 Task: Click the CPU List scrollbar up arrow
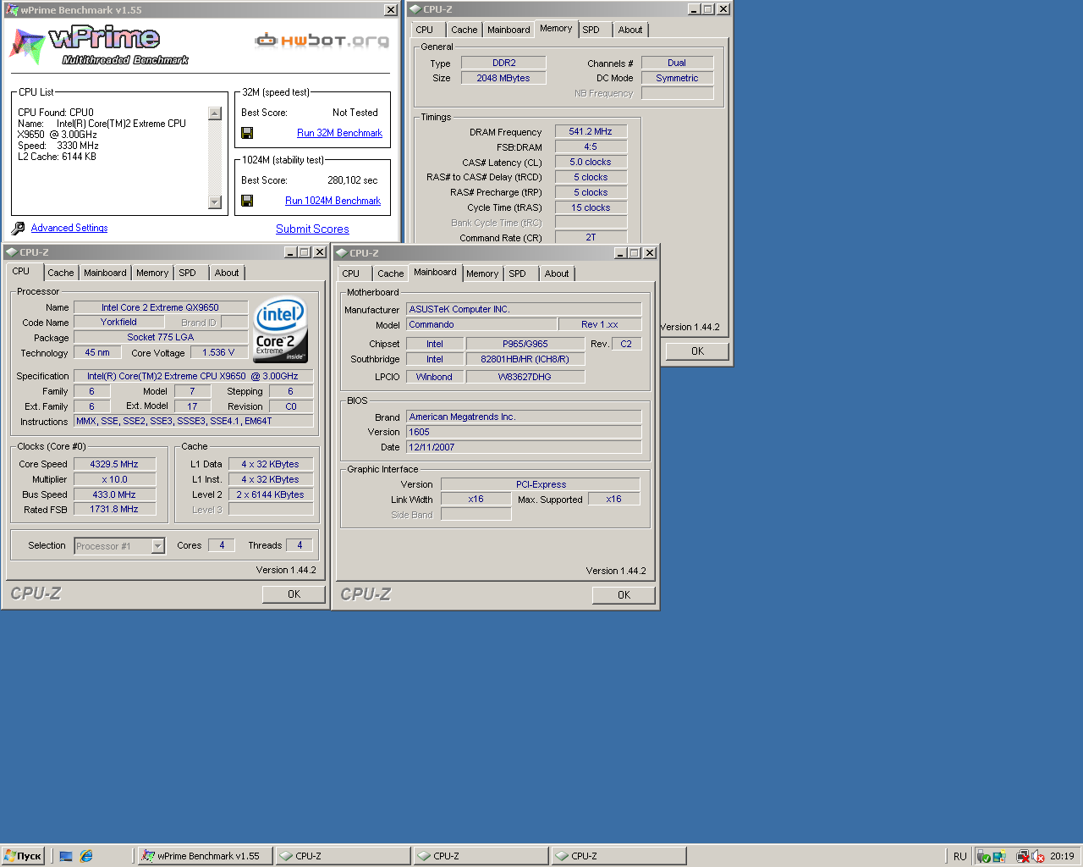tap(215, 113)
